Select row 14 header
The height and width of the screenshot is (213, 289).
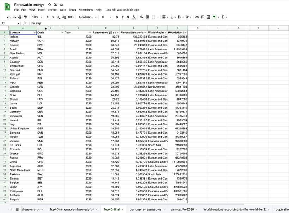pos(5,86)
